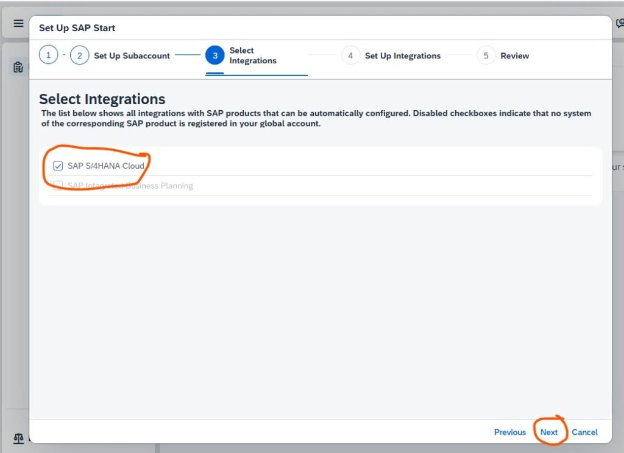
Task: Click the step 4 circle icon
Action: point(350,55)
